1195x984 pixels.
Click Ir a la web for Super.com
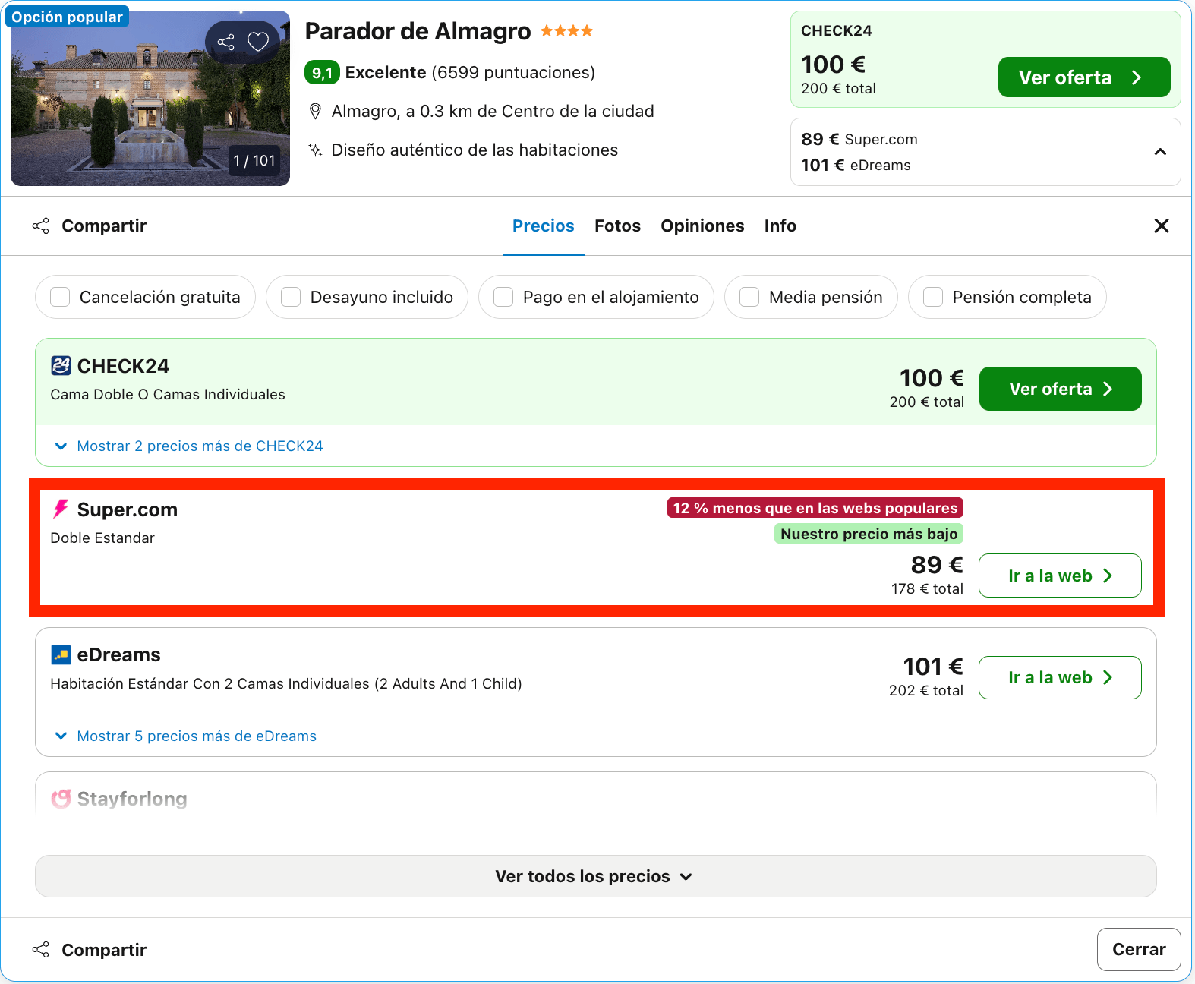click(x=1061, y=576)
